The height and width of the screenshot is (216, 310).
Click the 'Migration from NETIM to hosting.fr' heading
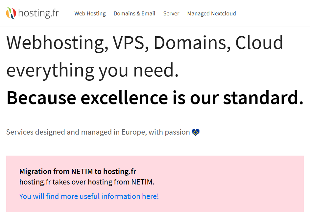coord(78,171)
